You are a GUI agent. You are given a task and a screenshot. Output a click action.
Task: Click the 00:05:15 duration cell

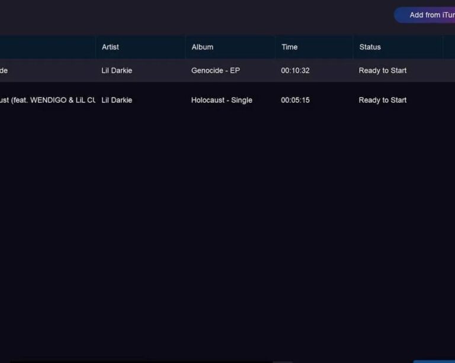click(x=295, y=100)
